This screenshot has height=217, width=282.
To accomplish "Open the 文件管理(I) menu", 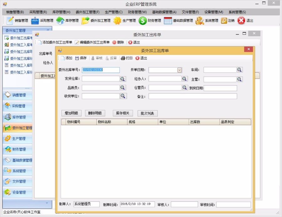I will point(191,12).
